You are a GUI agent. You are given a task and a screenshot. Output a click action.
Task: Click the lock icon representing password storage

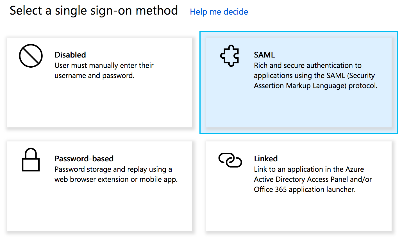(x=30, y=160)
